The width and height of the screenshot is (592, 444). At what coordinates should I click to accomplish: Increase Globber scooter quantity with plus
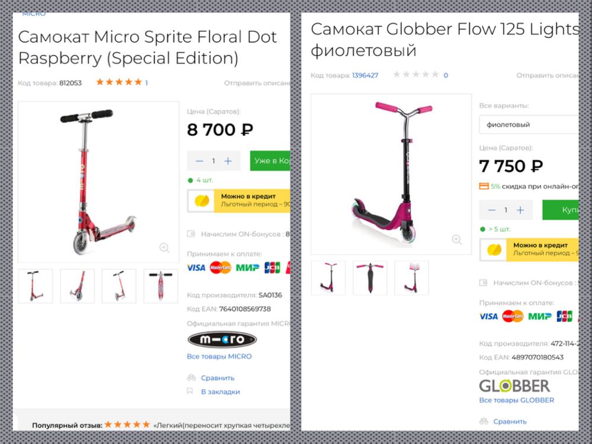(x=520, y=210)
